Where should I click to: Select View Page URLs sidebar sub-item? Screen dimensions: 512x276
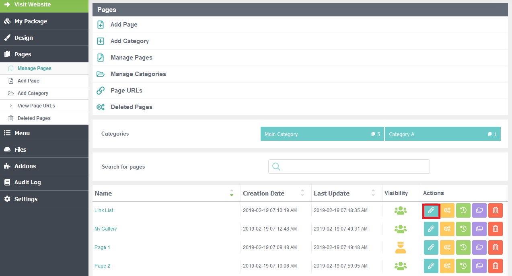(44, 106)
